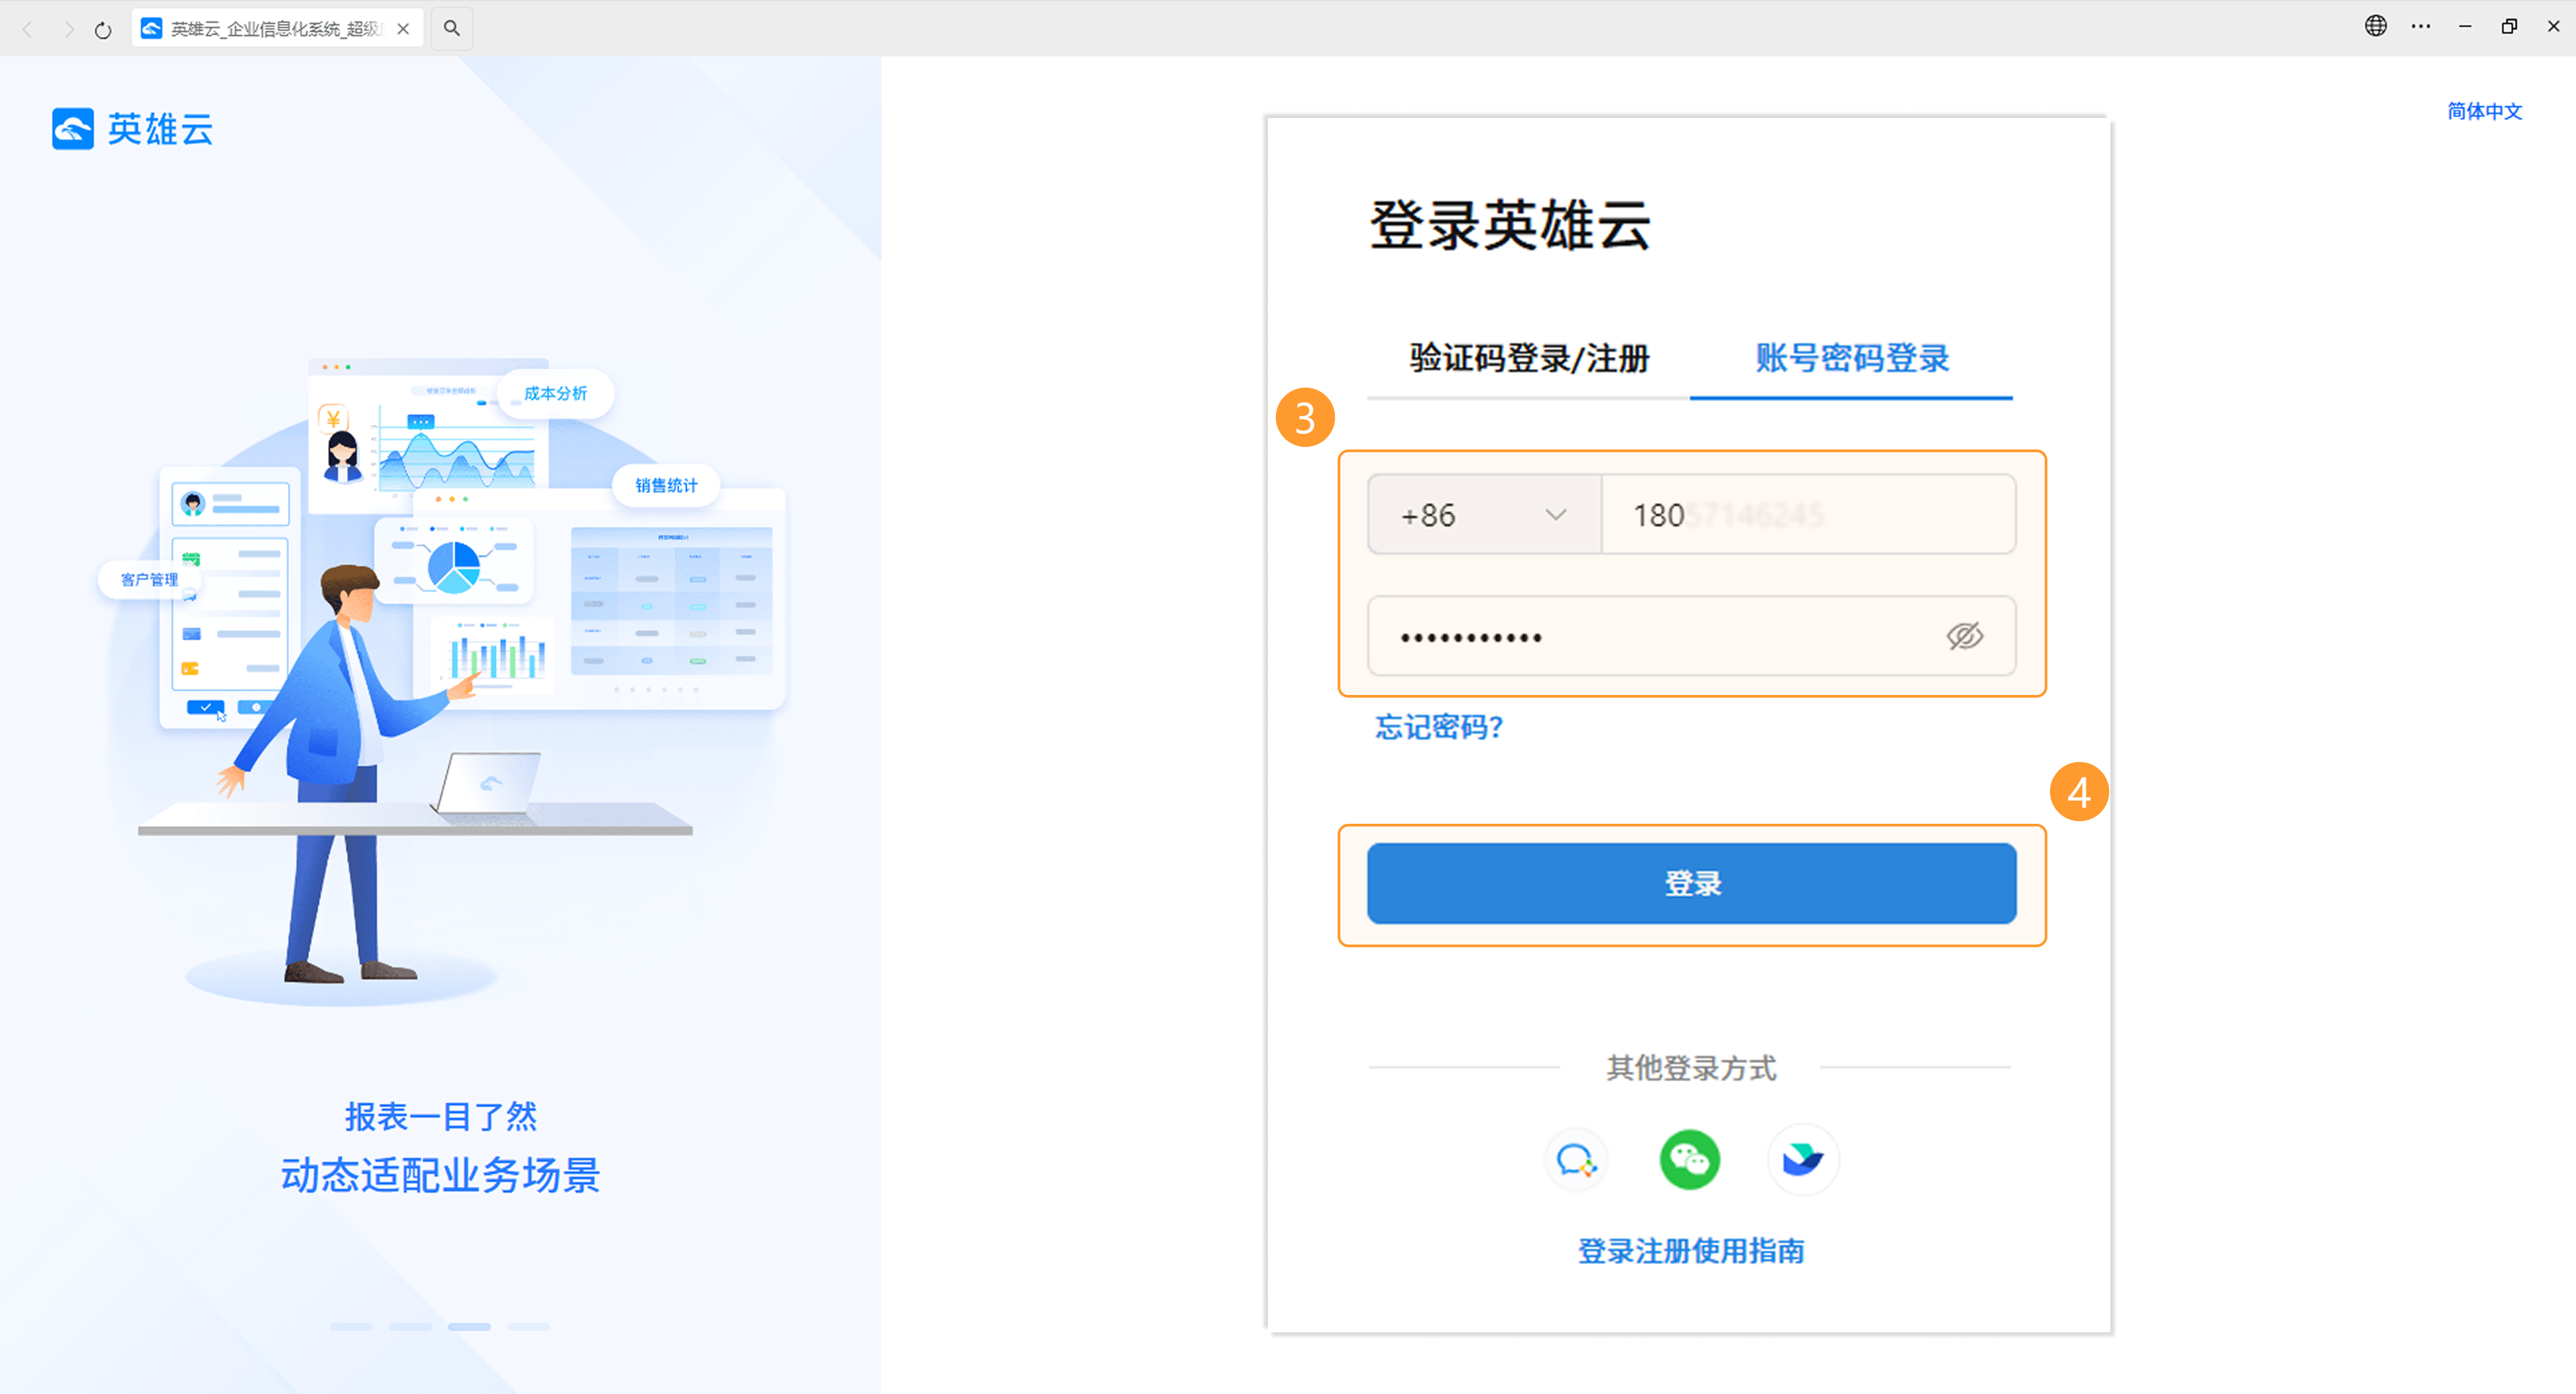Go back using the browser back arrow
Viewport: 2576px width, 1394px height.
[x=28, y=29]
